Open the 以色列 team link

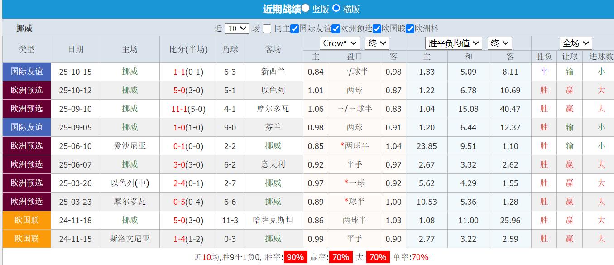pyautogui.click(x=273, y=90)
